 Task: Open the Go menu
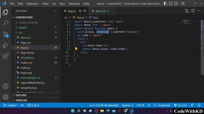click(x=54, y=3)
